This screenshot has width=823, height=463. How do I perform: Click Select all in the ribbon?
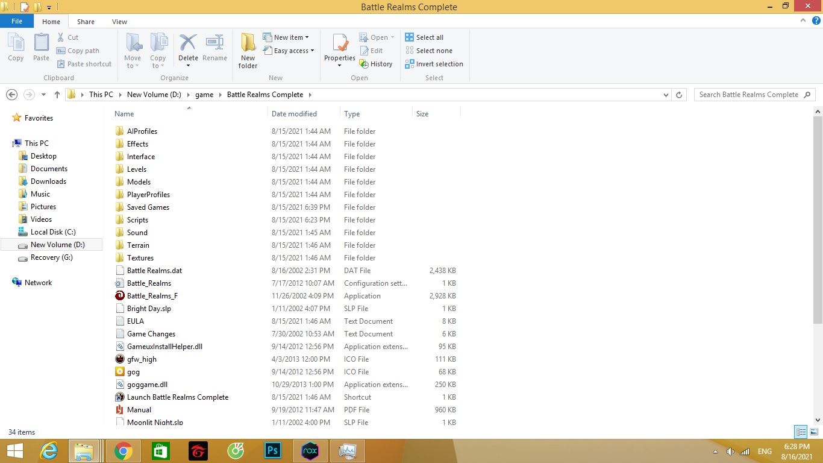(x=429, y=37)
